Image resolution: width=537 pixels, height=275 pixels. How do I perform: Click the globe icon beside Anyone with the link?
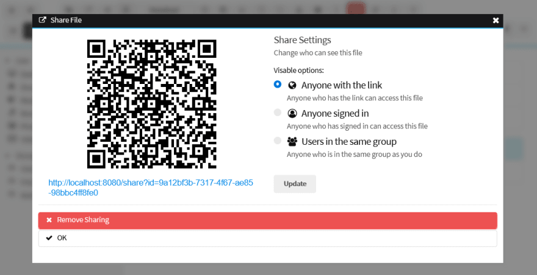click(292, 85)
